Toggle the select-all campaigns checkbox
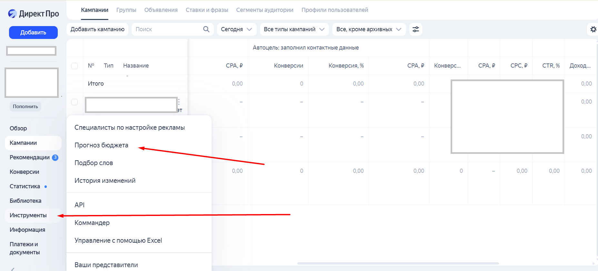Image resolution: width=598 pixels, height=271 pixels. [75, 66]
